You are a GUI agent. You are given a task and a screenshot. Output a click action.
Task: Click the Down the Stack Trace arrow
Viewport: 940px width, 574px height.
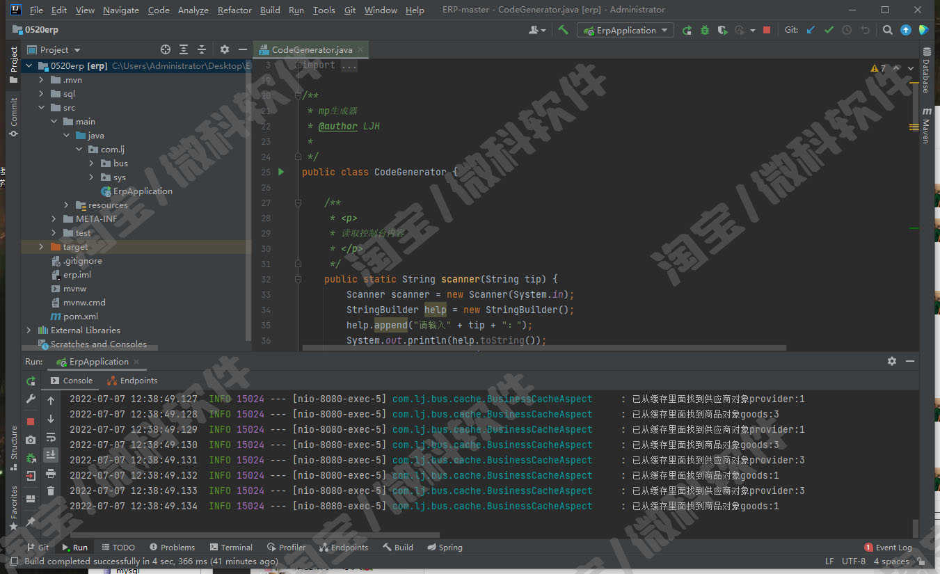[51, 419]
